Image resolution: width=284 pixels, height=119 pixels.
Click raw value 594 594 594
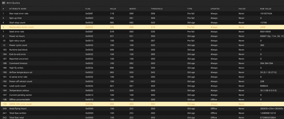266,63
